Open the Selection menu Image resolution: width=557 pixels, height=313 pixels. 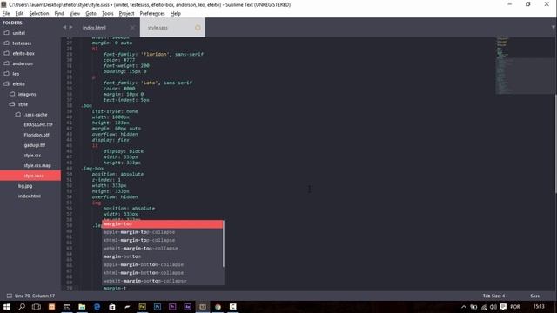[x=38, y=14]
